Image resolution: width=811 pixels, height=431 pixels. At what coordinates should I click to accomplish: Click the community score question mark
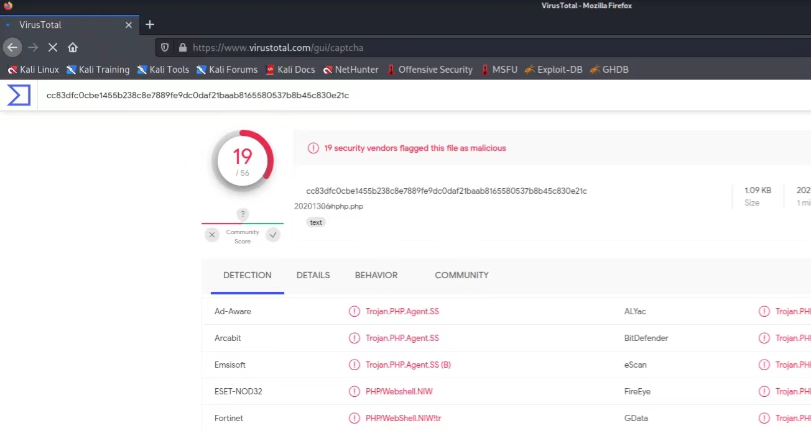(x=243, y=214)
